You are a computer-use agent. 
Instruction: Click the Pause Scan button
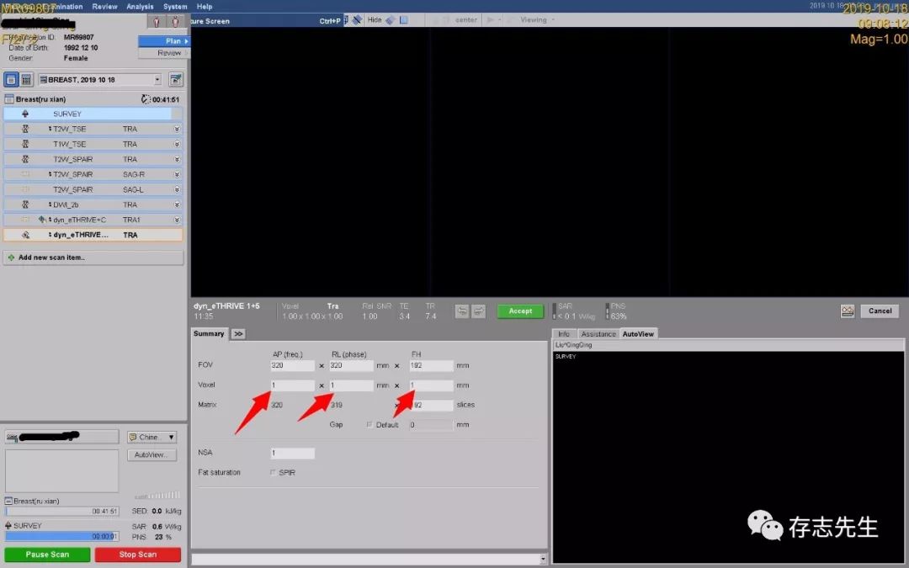click(47, 555)
